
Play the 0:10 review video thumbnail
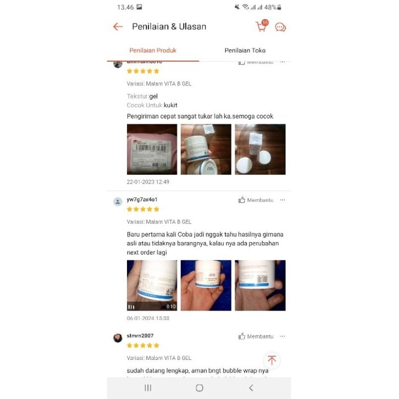152,285
